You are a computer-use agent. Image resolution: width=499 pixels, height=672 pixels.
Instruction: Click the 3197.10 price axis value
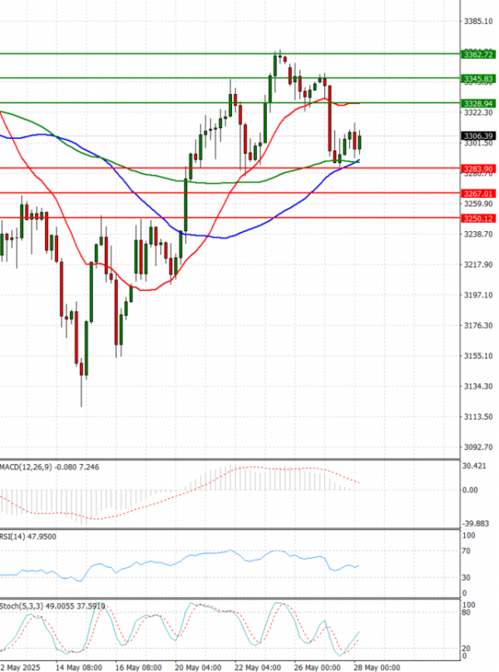click(x=478, y=295)
